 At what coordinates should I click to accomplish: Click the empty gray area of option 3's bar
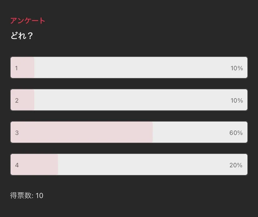(x=190, y=132)
